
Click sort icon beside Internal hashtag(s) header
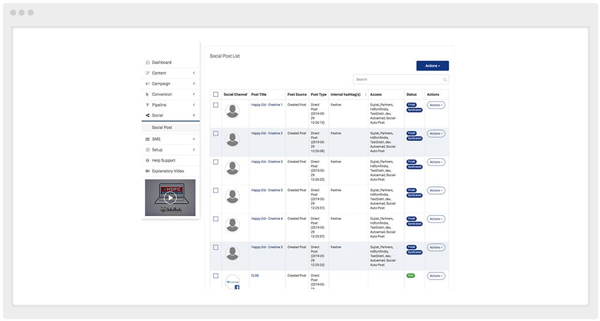pyautogui.click(x=365, y=95)
